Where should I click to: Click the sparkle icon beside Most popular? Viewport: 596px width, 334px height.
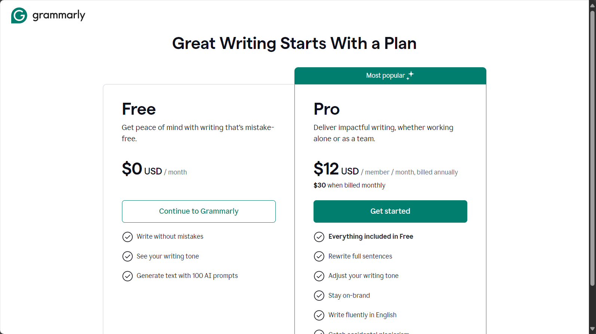point(410,75)
